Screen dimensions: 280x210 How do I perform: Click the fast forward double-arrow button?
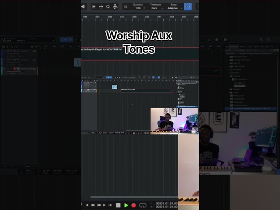coord(99,205)
